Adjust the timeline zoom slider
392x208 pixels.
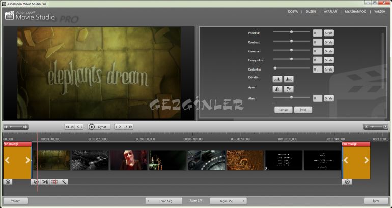click(x=376, y=127)
